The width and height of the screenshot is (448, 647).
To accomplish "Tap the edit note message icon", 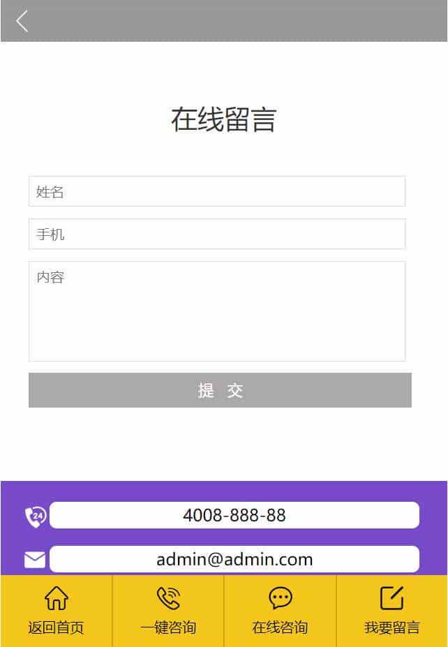I will 392,598.
